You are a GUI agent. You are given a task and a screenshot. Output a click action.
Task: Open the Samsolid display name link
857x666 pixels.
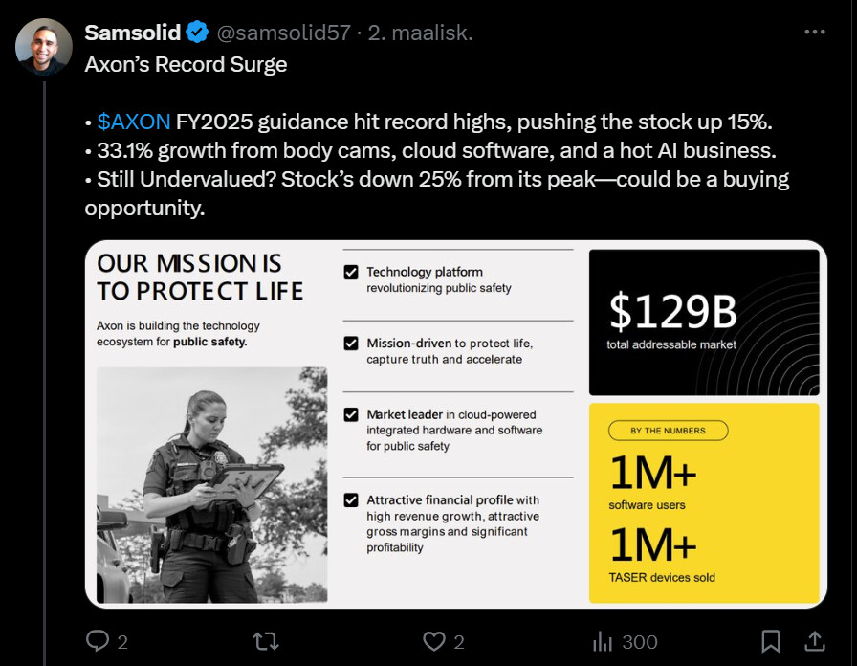pyautogui.click(x=132, y=33)
